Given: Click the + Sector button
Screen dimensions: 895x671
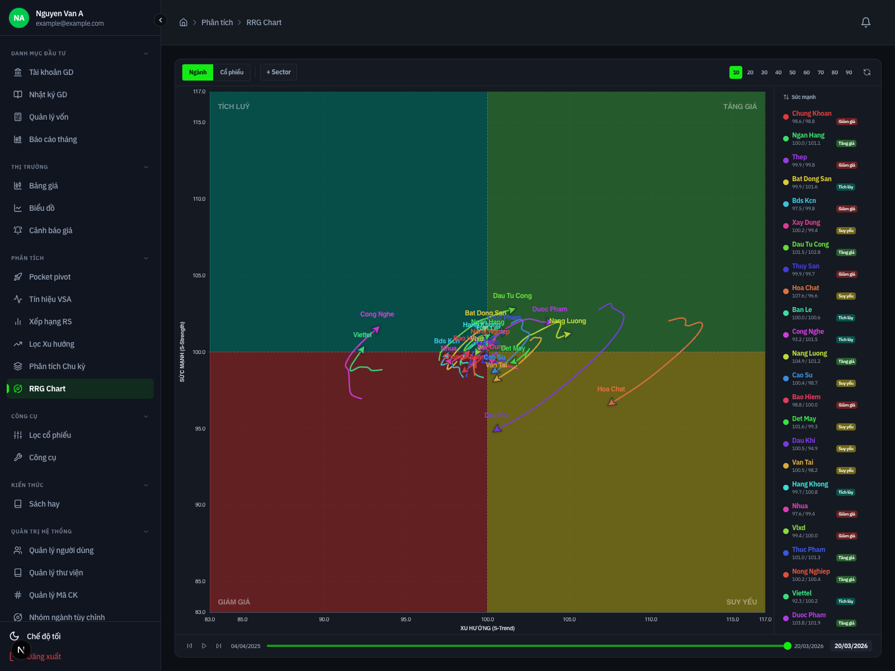Looking at the screenshot, I should (279, 72).
